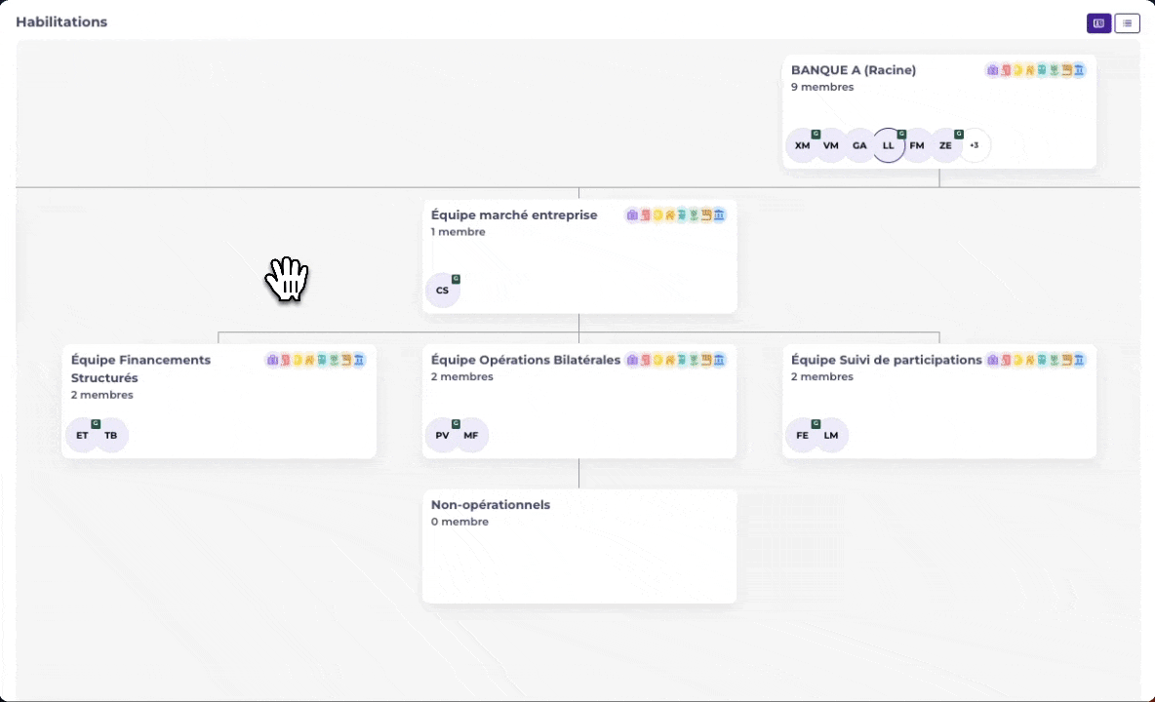
Task: Open the Équipe Suivi de participations title
Action: tap(886, 360)
